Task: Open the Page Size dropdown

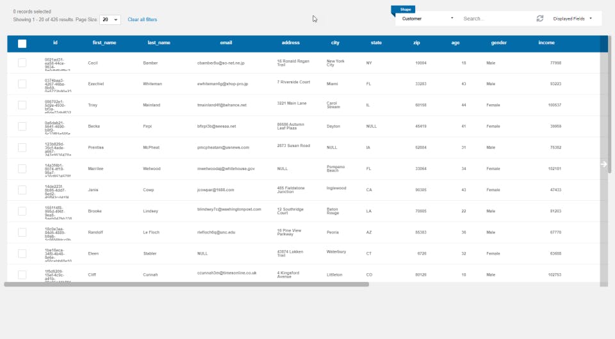Action: [x=110, y=20]
